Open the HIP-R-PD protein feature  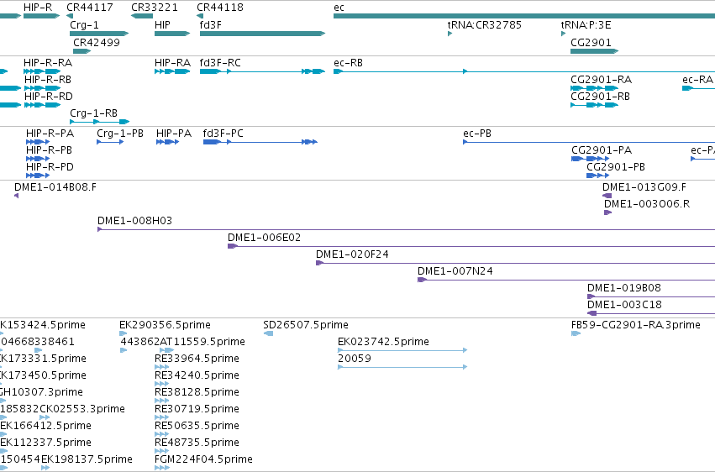[x=38, y=176]
